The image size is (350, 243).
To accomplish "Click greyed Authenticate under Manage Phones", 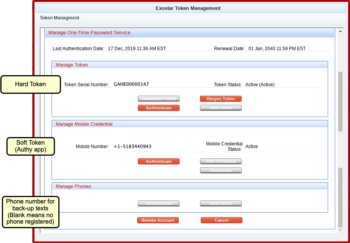I will [x=158, y=204].
